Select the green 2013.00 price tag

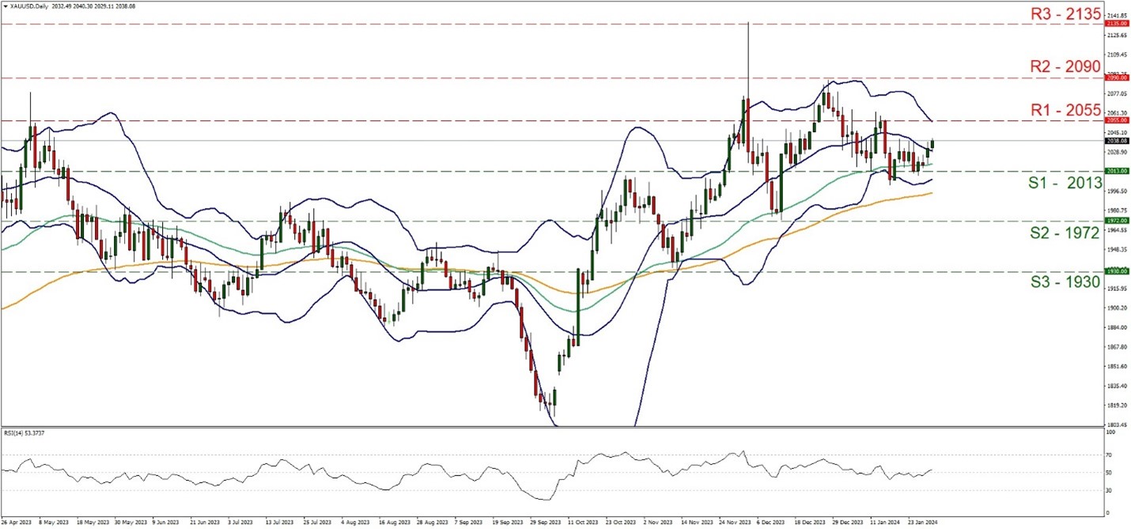1114,171
